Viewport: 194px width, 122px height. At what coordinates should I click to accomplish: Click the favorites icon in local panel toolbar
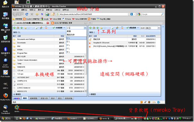pyautogui.click(x=46, y=28)
